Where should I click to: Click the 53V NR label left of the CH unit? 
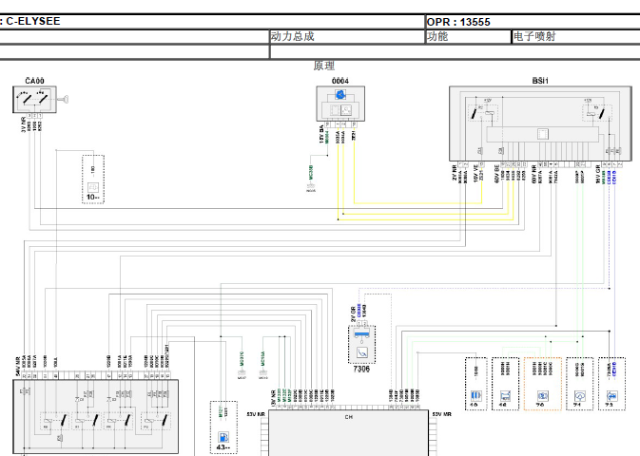tap(256, 414)
